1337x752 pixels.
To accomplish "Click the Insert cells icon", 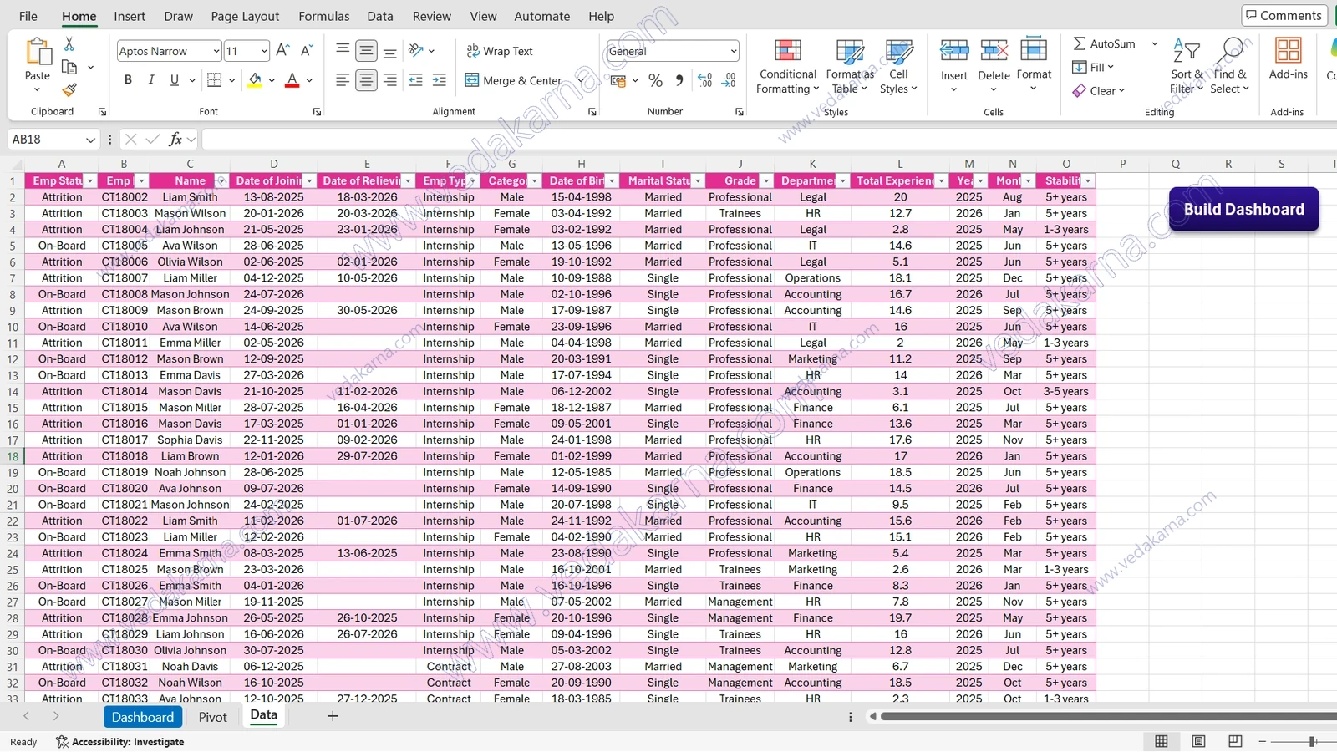I will (x=954, y=51).
